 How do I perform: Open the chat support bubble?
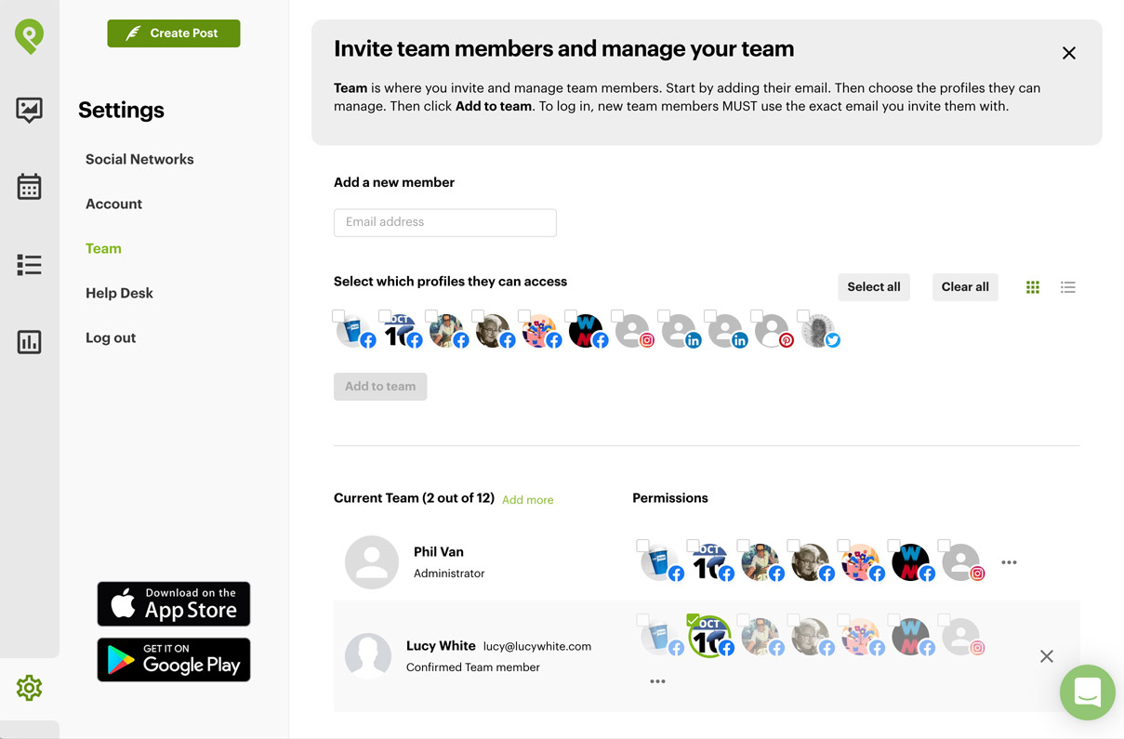[1088, 693]
